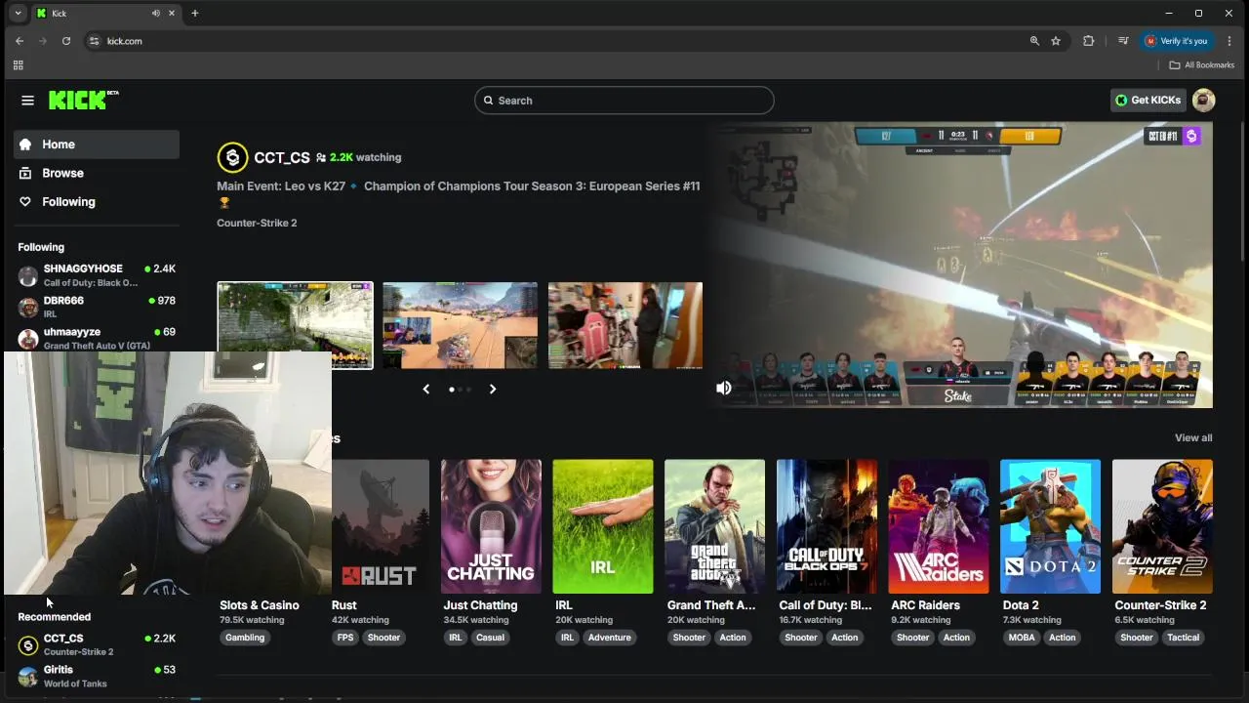Reload the page
Viewport: 1249px width, 703px height.
[x=66, y=41]
